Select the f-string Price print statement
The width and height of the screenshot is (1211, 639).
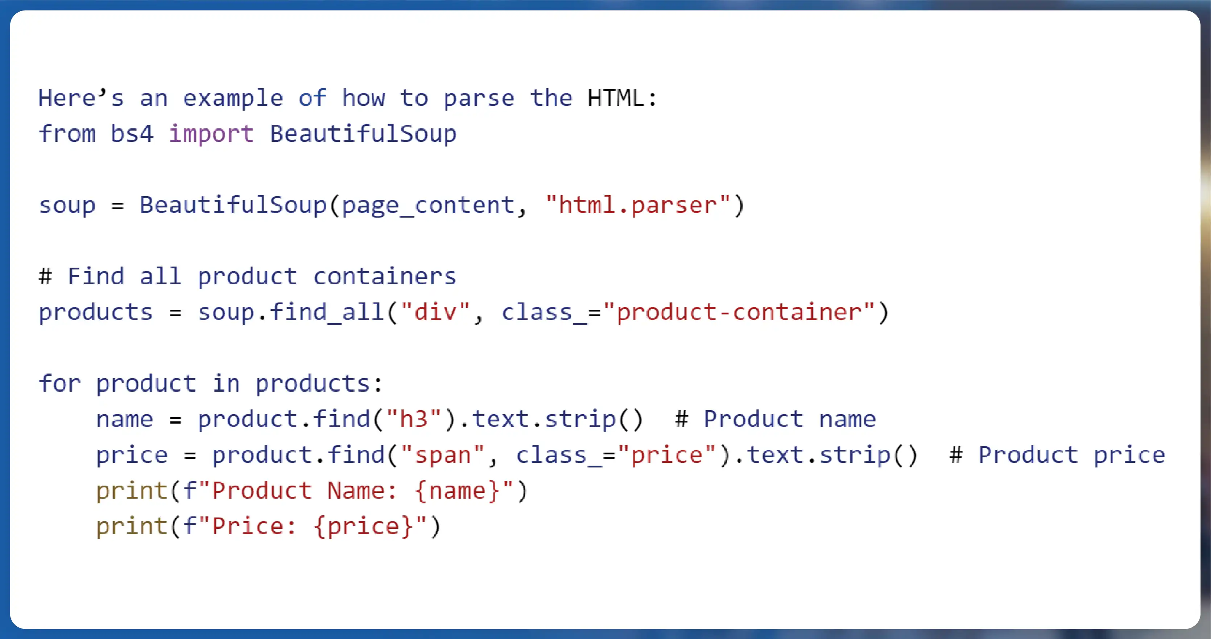[269, 526]
